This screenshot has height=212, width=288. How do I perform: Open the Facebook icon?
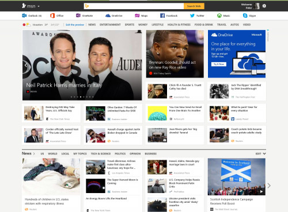[162, 16]
